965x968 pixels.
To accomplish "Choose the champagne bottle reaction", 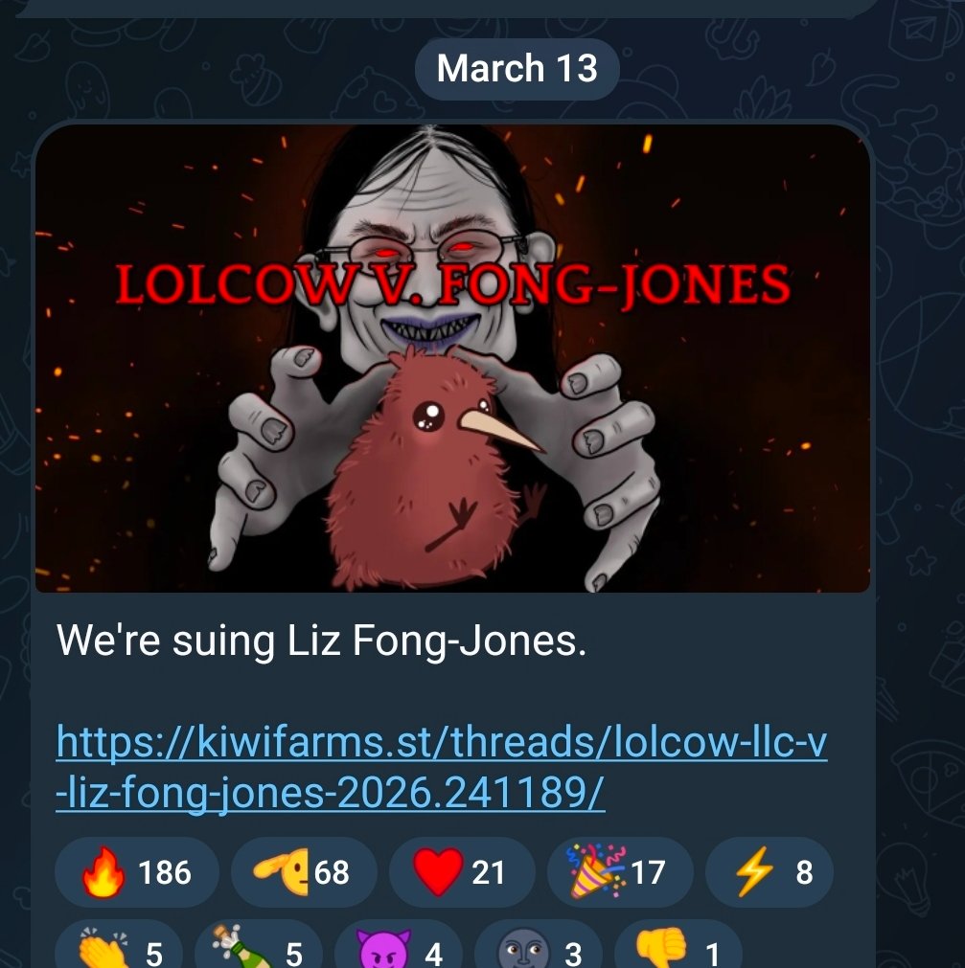I will pos(259,948).
